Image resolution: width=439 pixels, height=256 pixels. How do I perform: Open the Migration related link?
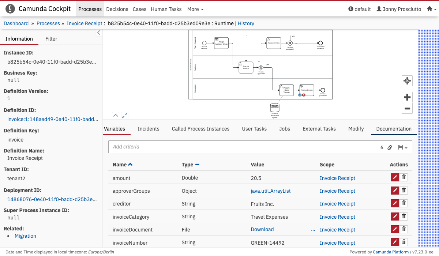[x=25, y=236]
